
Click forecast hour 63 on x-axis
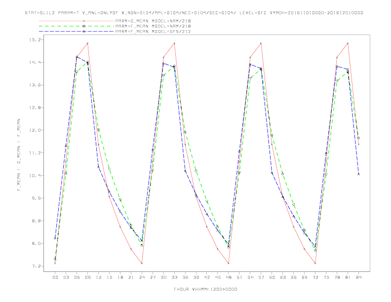(x=283, y=277)
